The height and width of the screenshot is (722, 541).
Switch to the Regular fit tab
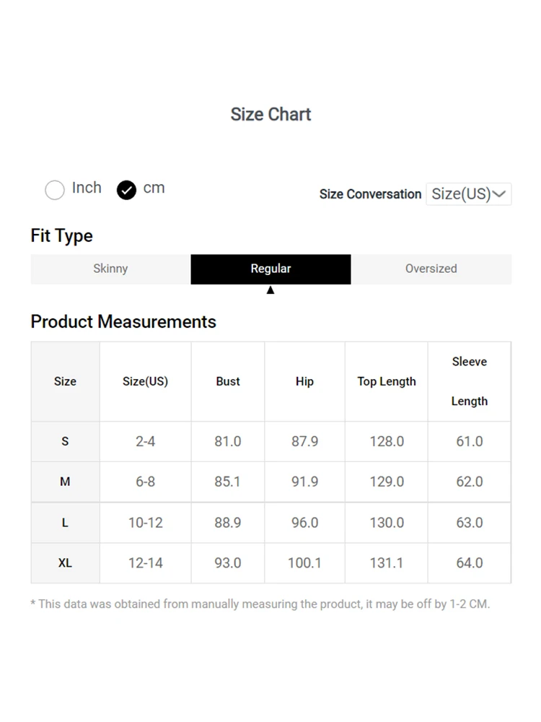[x=270, y=269]
